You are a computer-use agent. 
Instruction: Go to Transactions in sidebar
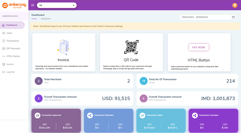click(13, 41)
